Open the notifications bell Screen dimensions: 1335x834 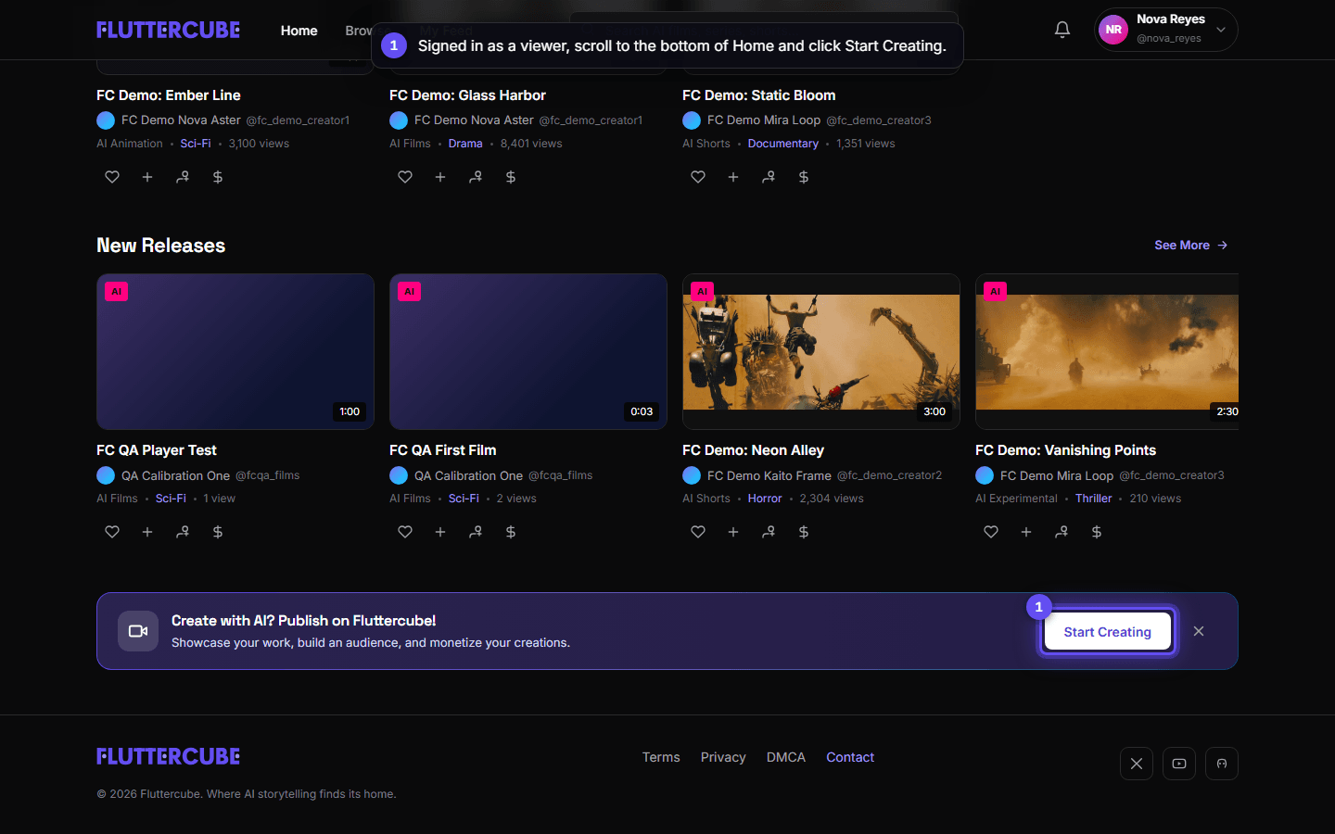tap(1062, 30)
